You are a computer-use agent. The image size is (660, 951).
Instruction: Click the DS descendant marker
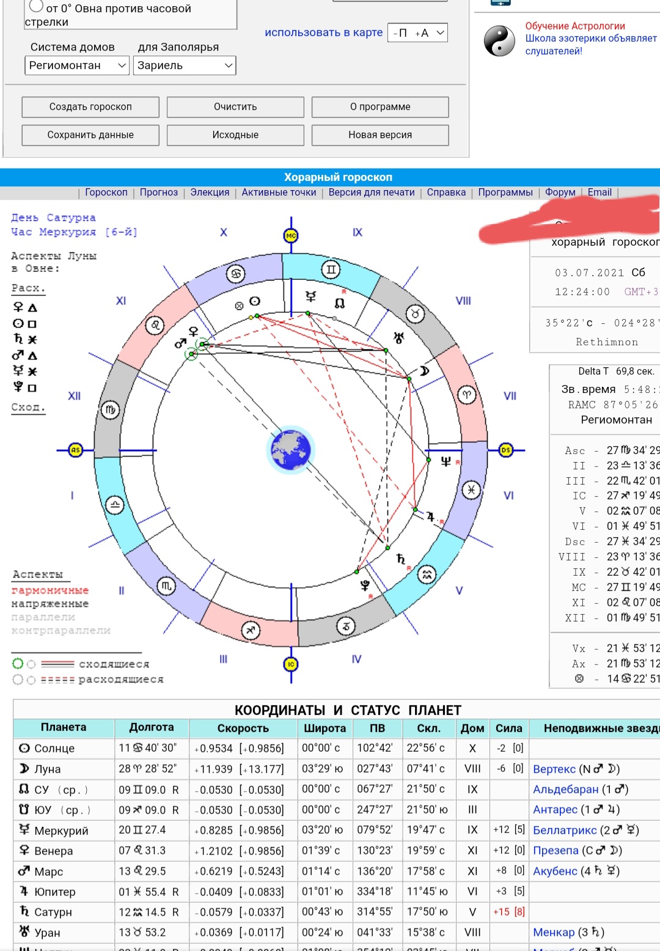coord(506,450)
